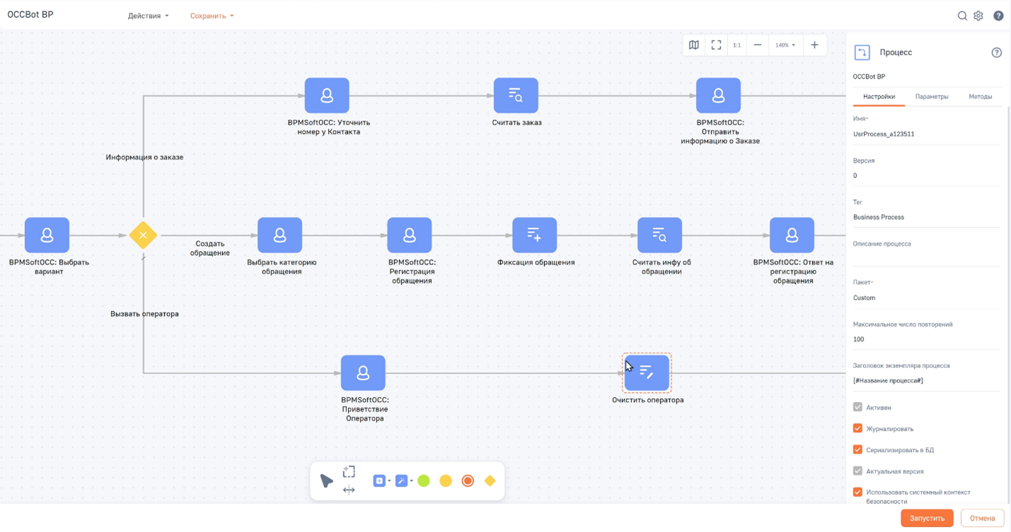The height and width of the screenshot is (532, 1011).
Task: Edit the Имя field UsrProcess_a123511
Action: (x=926, y=134)
